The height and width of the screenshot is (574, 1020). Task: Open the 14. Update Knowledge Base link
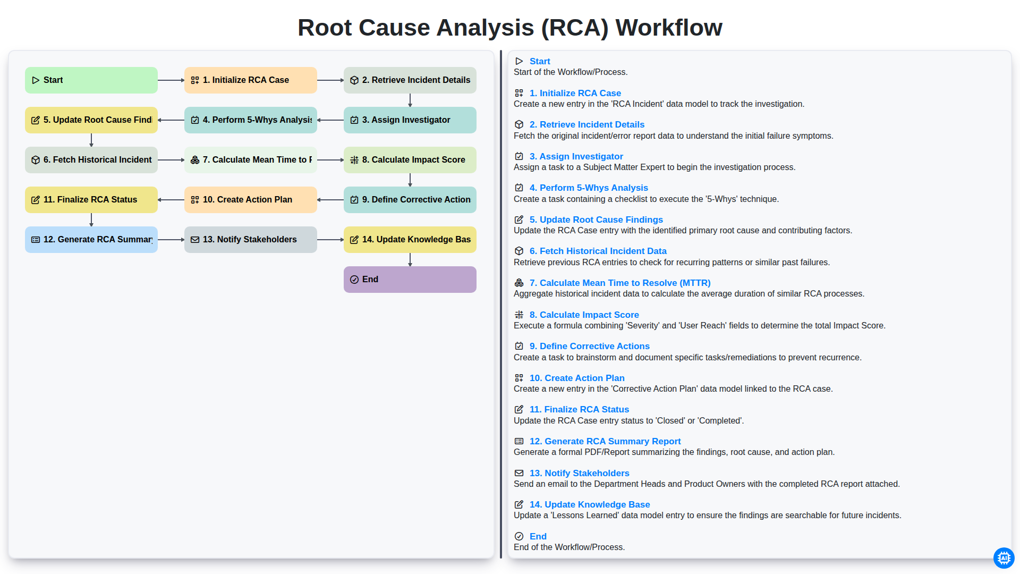click(x=590, y=504)
